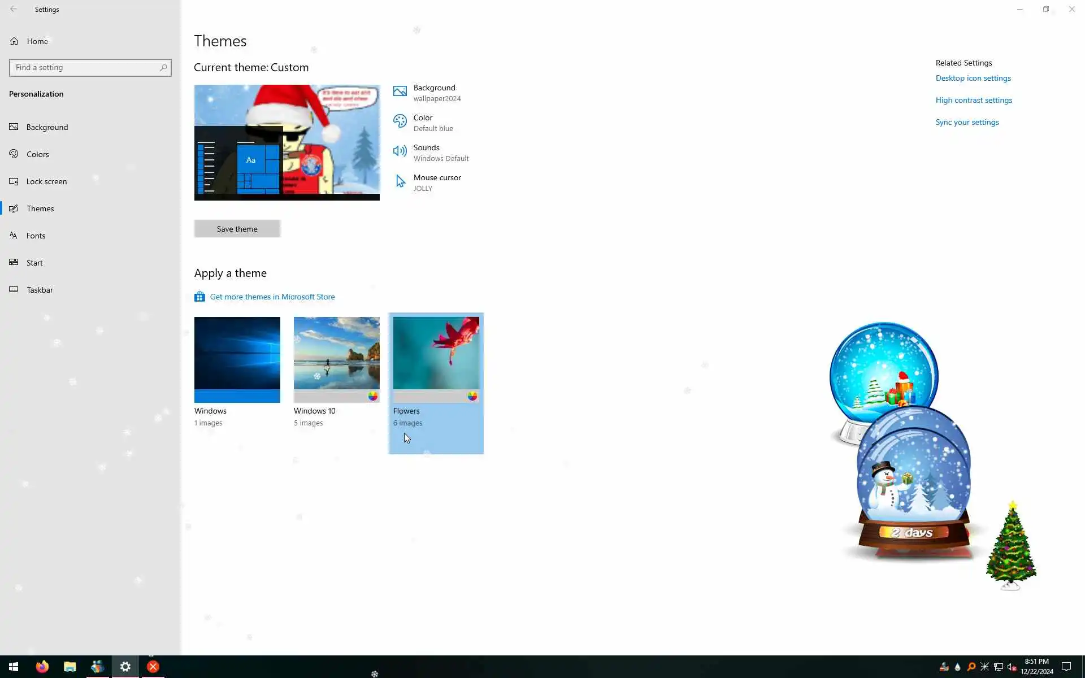1085x678 pixels.
Task: Apply the Windows 10 theme
Action: pos(336,359)
